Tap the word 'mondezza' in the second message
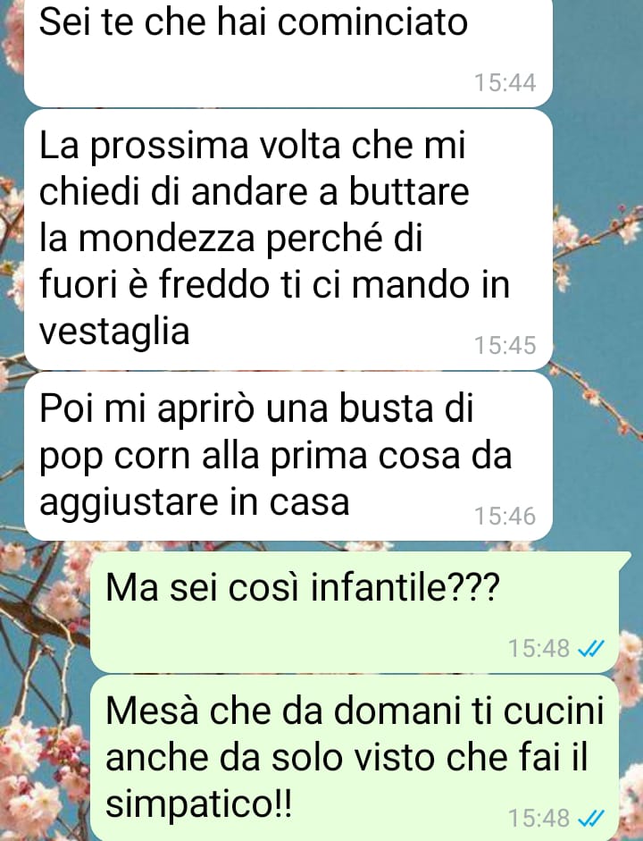Image resolution: width=643 pixels, height=841 pixels. [167, 238]
